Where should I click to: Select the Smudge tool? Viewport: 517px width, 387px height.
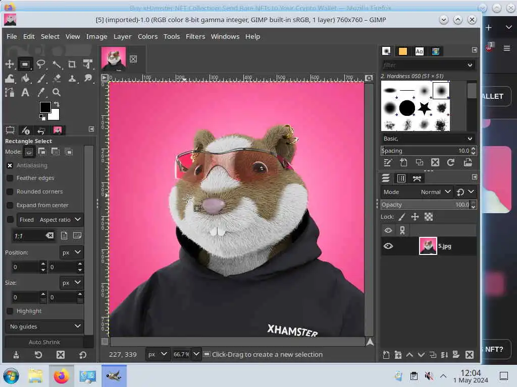(x=88, y=78)
